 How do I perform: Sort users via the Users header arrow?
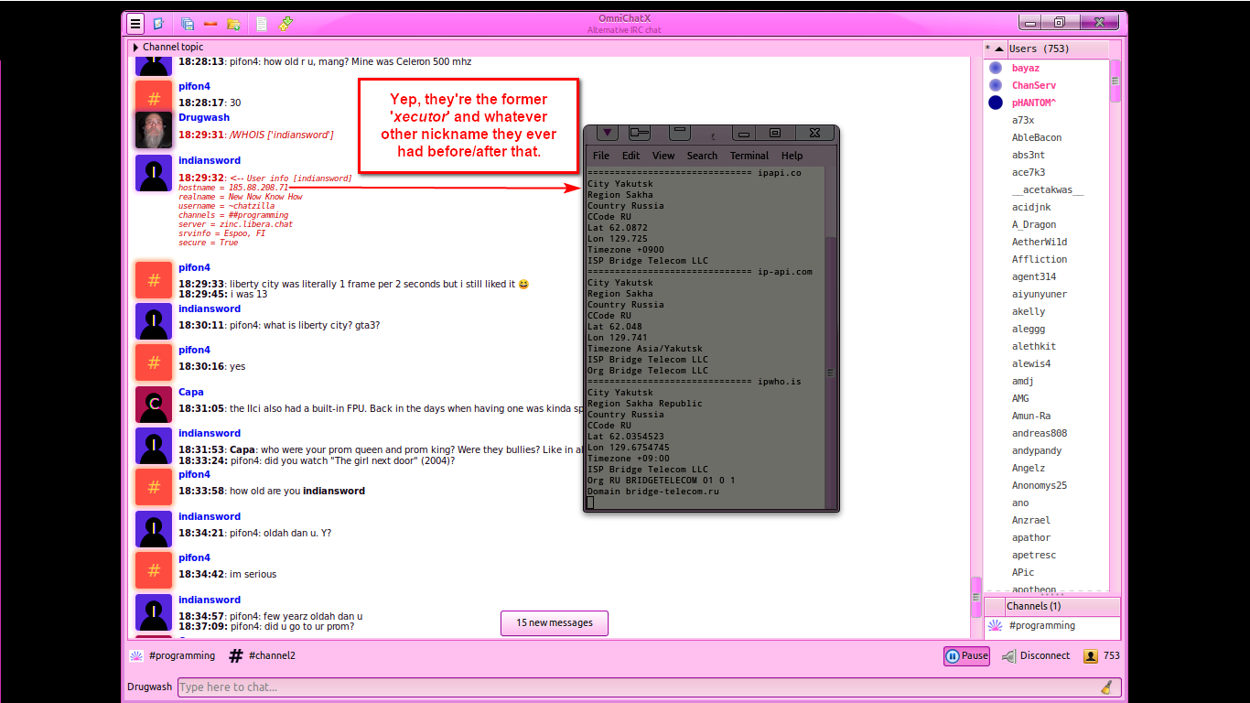pyautogui.click(x=999, y=49)
